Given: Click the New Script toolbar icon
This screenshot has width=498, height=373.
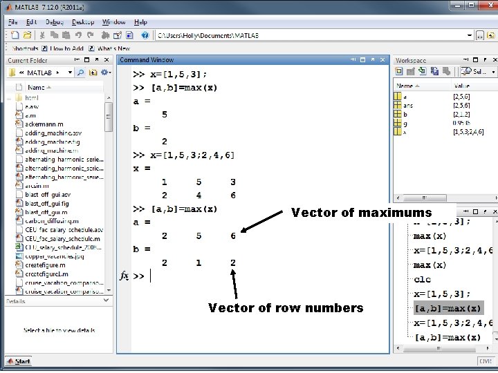Looking at the screenshot, I should pos(15,35).
